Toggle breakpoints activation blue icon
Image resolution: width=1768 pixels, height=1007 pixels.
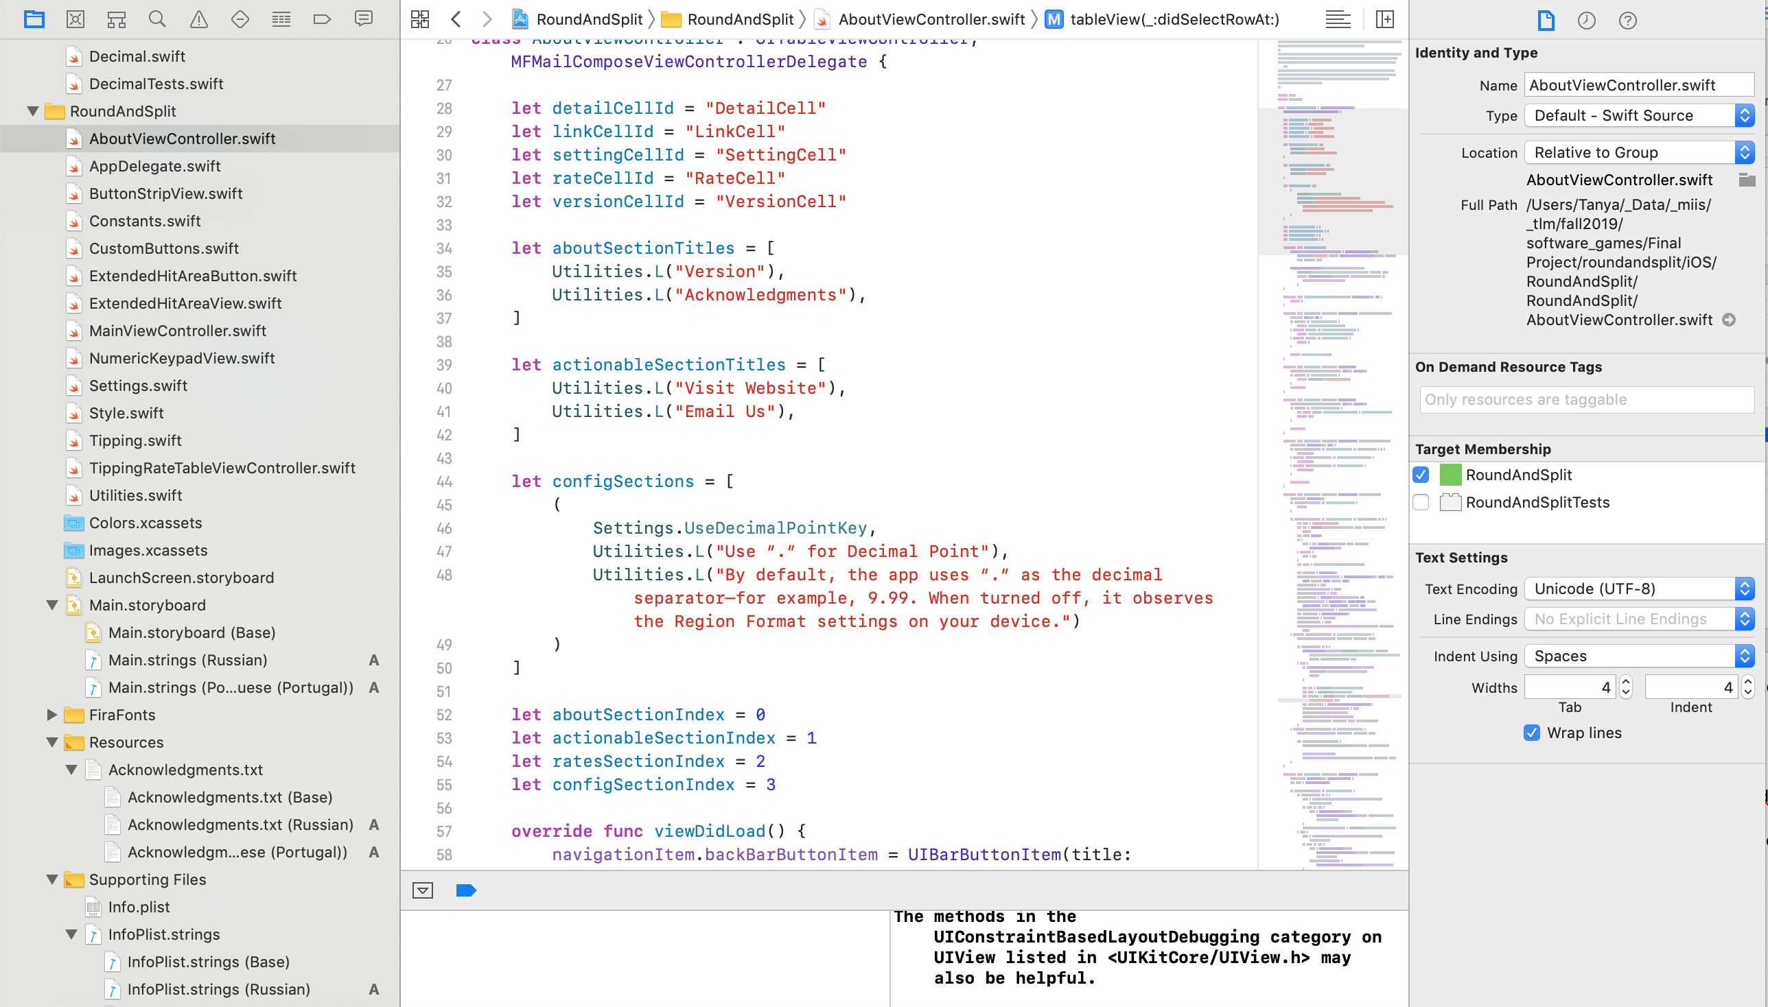pos(467,890)
